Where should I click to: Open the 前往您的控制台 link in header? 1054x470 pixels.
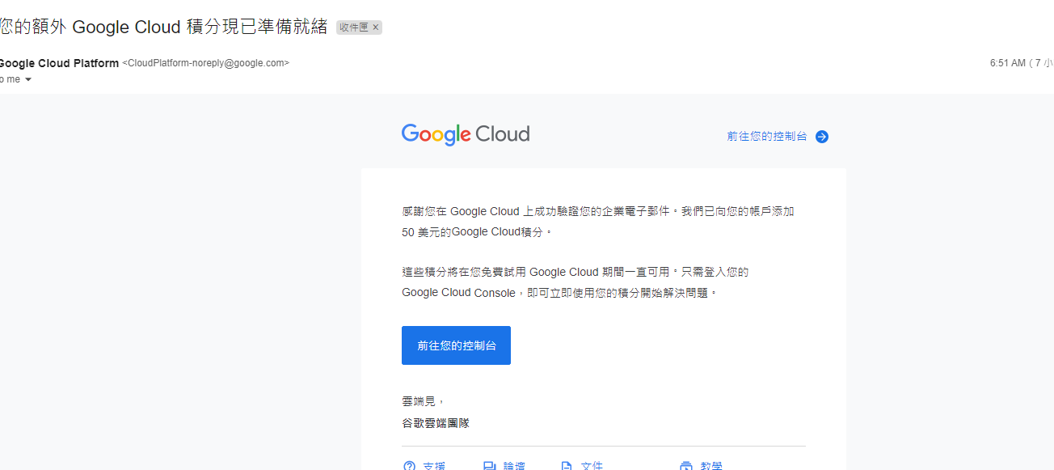(766, 137)
